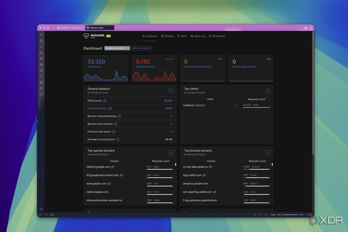Switch to the TrueNAS browser tab
348x232 pixels.
[70, 28]
